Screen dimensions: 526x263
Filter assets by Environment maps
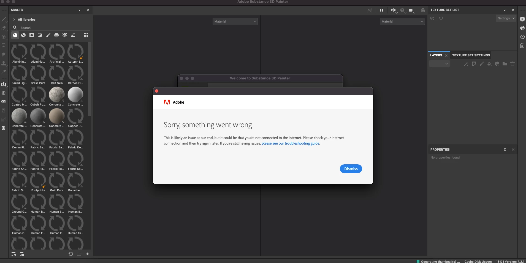(x=73, y=35)
